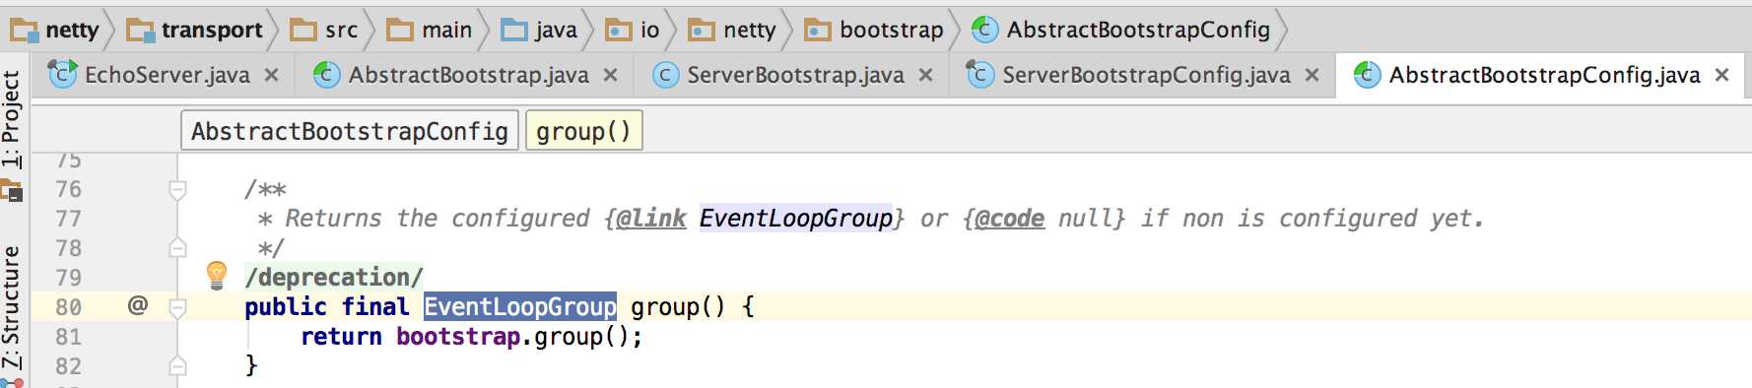Select the AbstractBootstrapConfig class breadcrumb
This screenshot has width=1752, height=388.
point(1121,31)
